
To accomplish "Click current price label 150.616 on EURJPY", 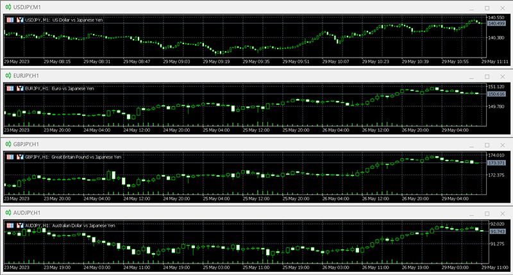I will (496, 94).
